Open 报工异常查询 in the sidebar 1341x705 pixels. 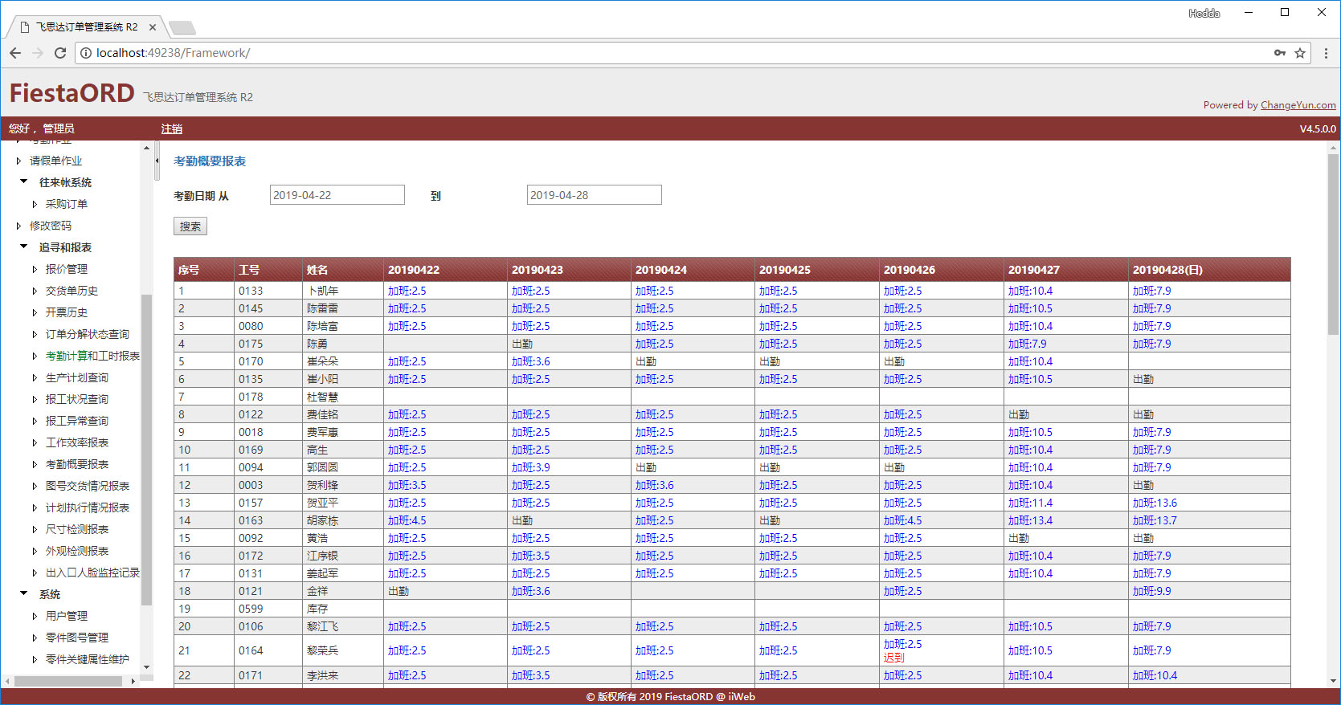[76, 421]
